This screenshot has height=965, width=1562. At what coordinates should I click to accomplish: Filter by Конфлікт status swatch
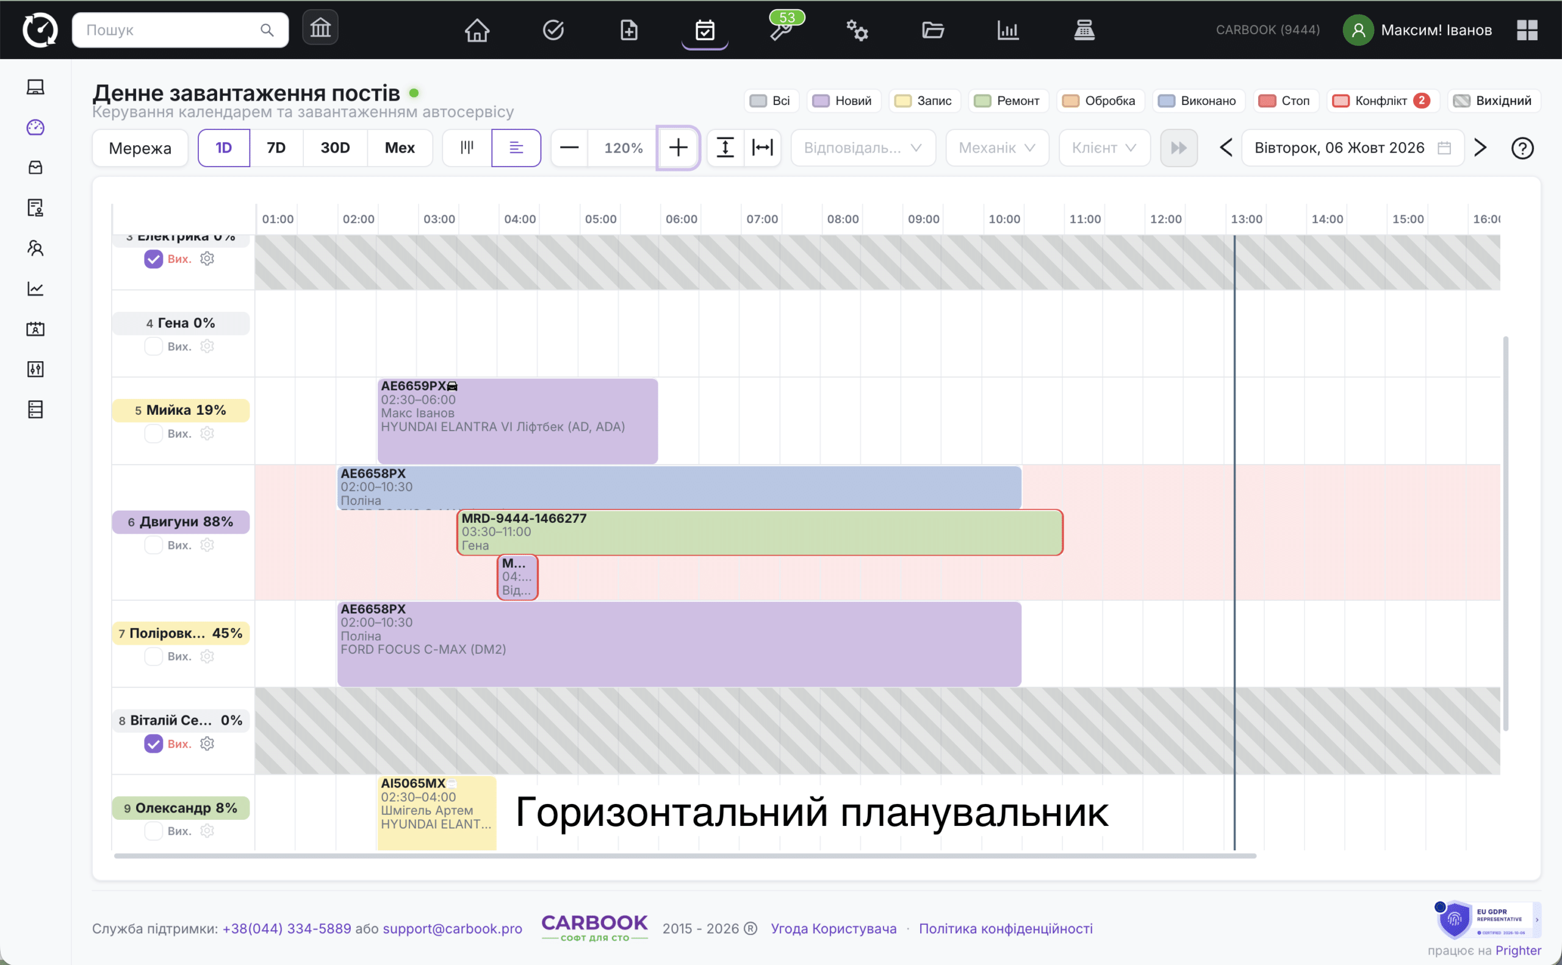1382,101
